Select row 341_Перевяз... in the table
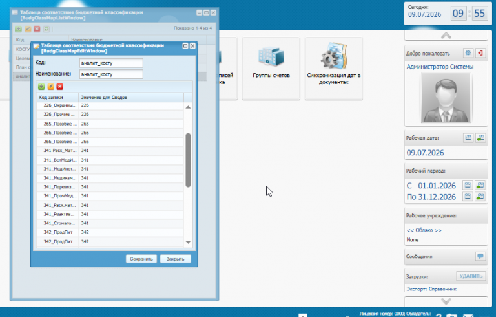 110,187
